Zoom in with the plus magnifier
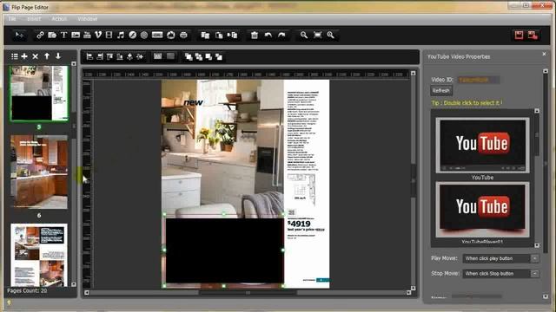Image resolution: width=556 pixels, height=312 pixels. (x=330, y=35)
